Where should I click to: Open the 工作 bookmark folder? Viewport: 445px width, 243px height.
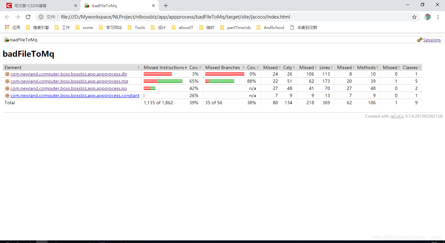pos(62,28)
